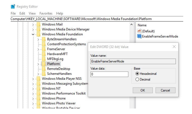
Task: Select the Windows Mail tree label
Action: coord(52,24)
